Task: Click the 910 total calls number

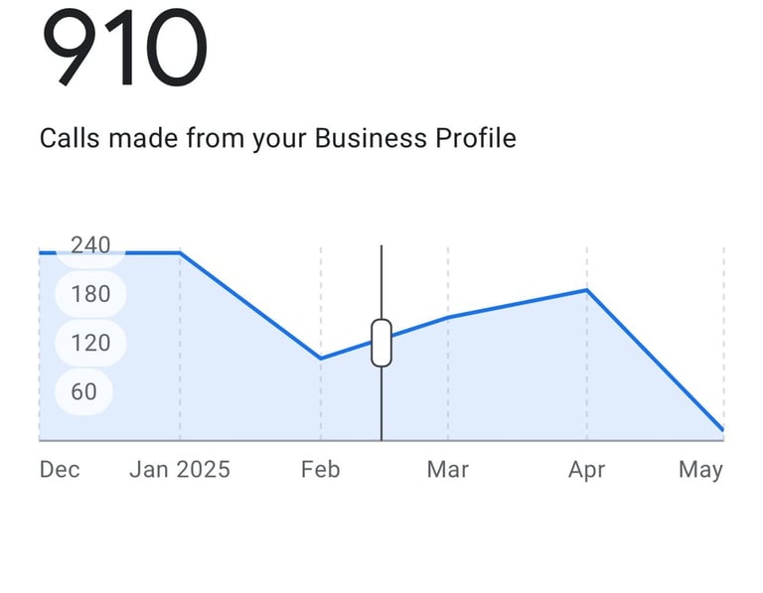Action: point(124,48)
